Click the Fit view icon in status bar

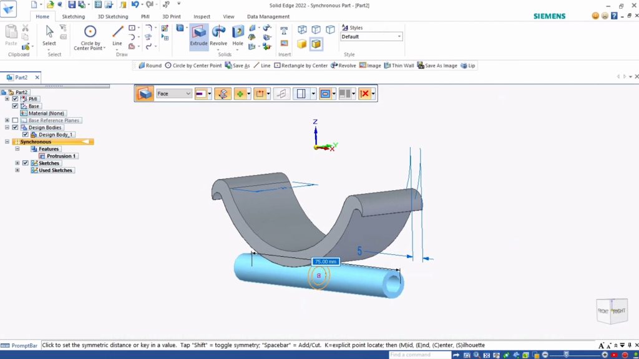(487, 355)
